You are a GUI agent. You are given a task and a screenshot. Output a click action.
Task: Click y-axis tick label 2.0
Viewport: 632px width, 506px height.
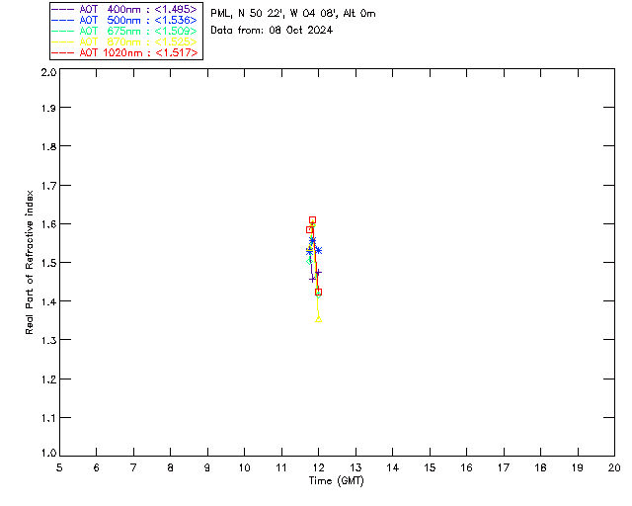[x=48, y=72]
